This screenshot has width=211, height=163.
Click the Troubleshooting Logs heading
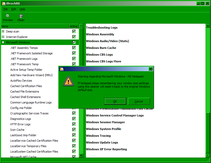[x=102, y=28]
